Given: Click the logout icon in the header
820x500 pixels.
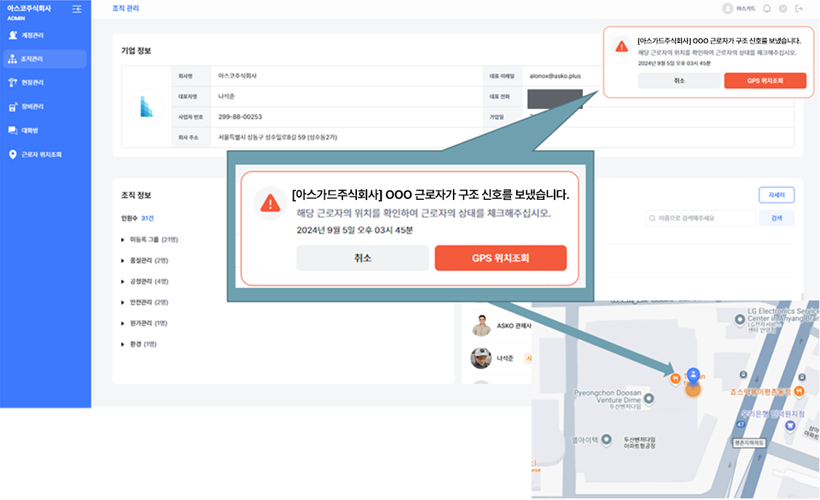Looking at the screenshot, I should click(800, 9).
